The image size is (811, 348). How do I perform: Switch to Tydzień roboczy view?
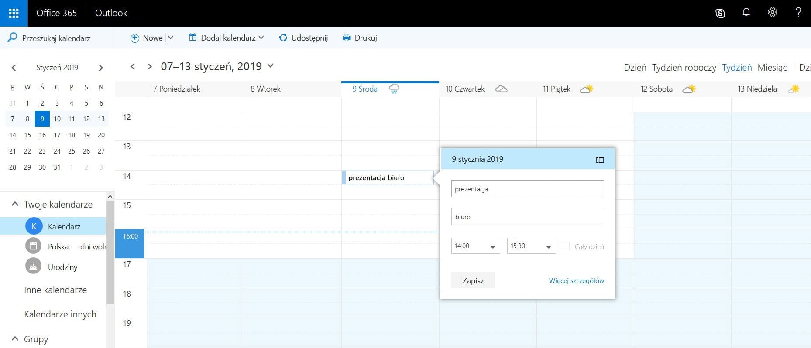point(684,68)
